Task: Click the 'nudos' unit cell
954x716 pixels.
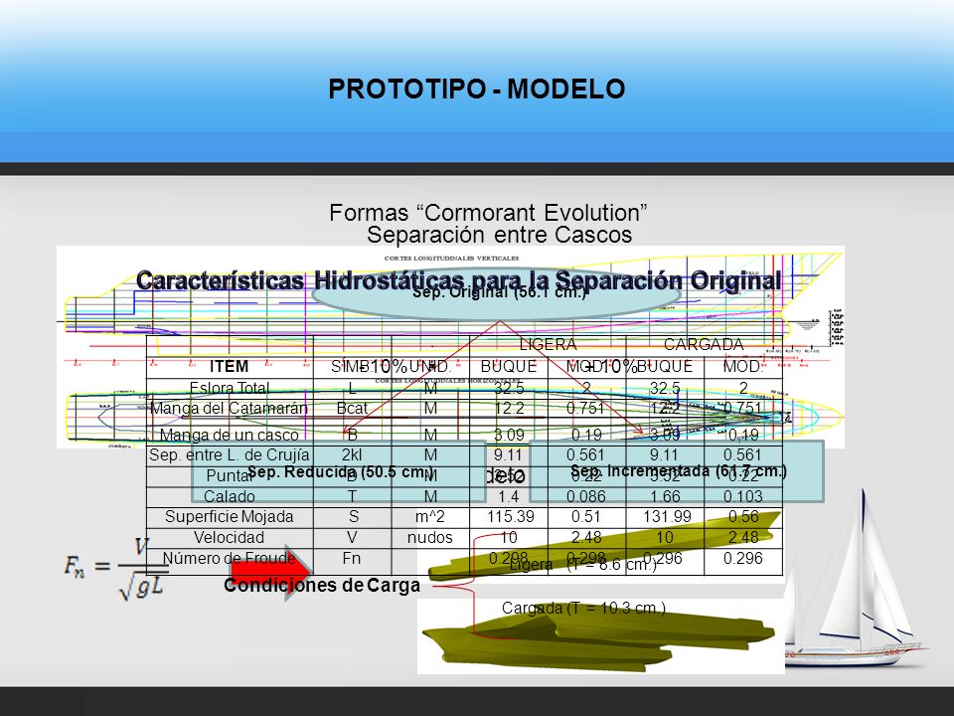Action: (x=430, y=537)
